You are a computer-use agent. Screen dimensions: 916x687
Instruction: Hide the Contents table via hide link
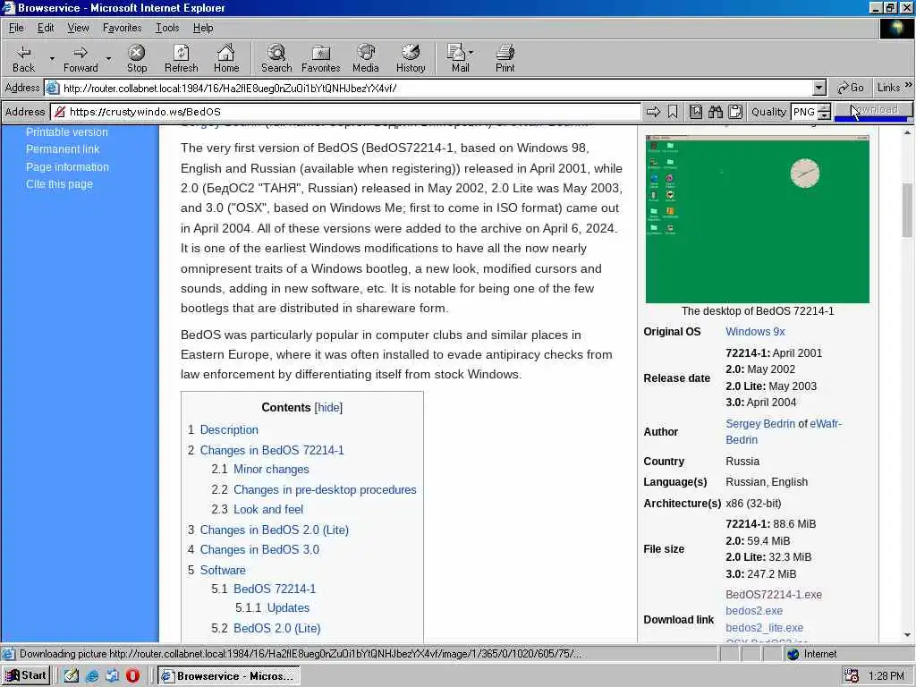click(328, 408)
